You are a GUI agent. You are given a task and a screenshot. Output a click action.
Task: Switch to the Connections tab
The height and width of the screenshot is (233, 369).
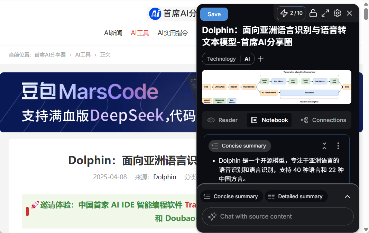point(323,120)
